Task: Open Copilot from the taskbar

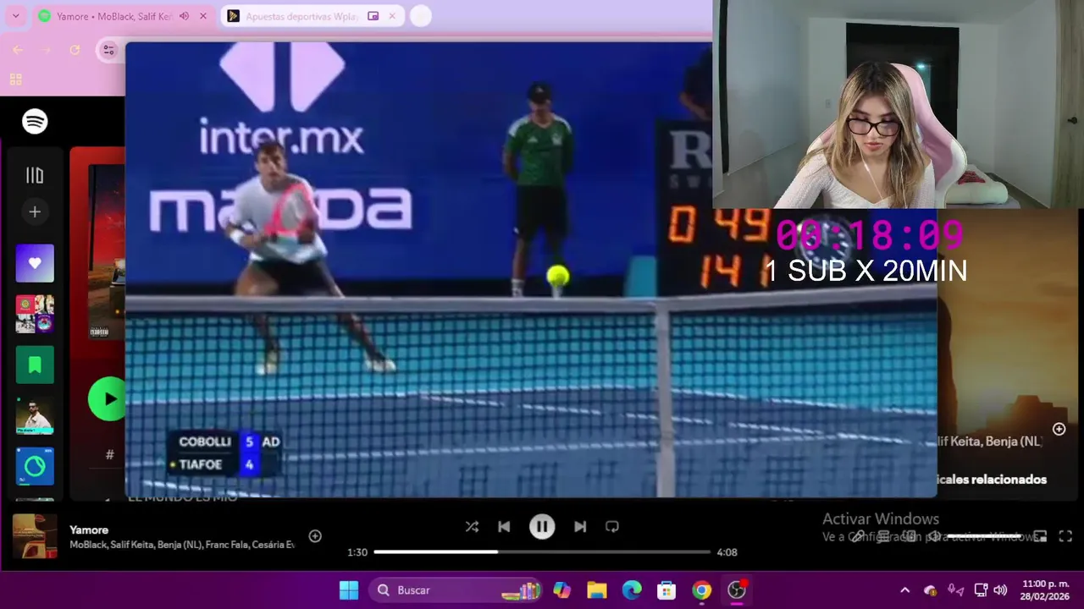Action: point(561,590)
